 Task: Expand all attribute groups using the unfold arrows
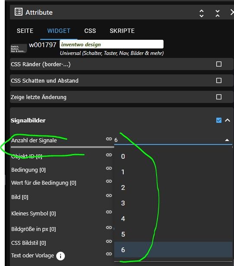point(202,13)
